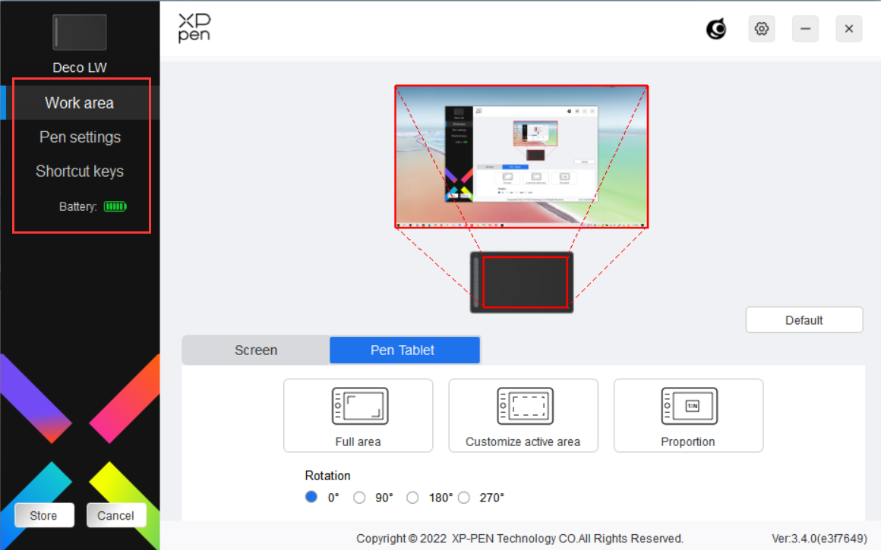Click the monitor screen preview thumbnail
The image size is (881, 550).
pos(521,156)
